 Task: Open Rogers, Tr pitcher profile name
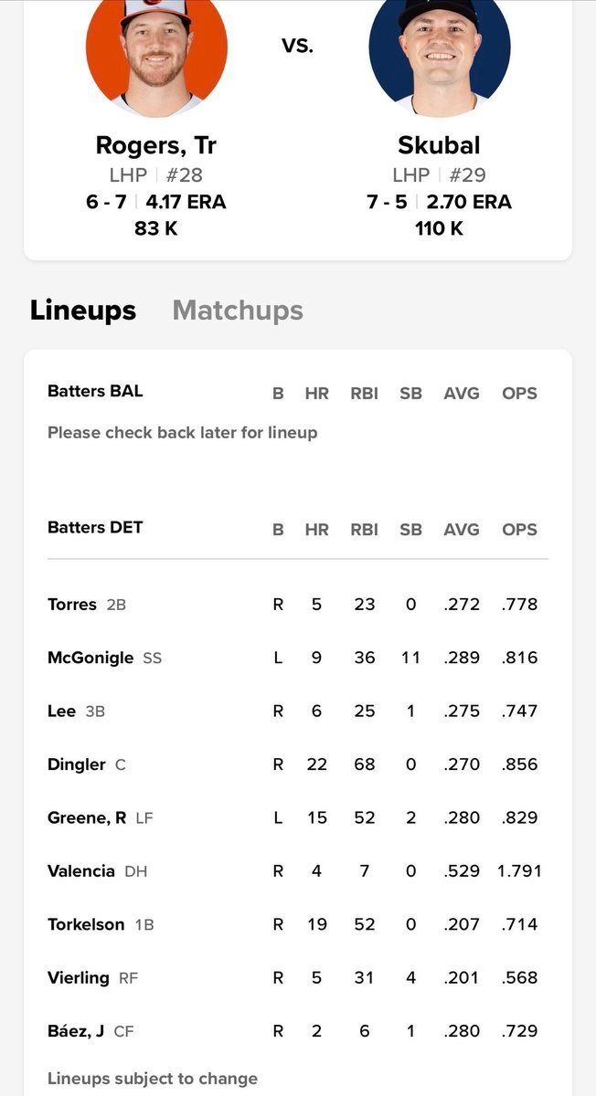(156, 145)
